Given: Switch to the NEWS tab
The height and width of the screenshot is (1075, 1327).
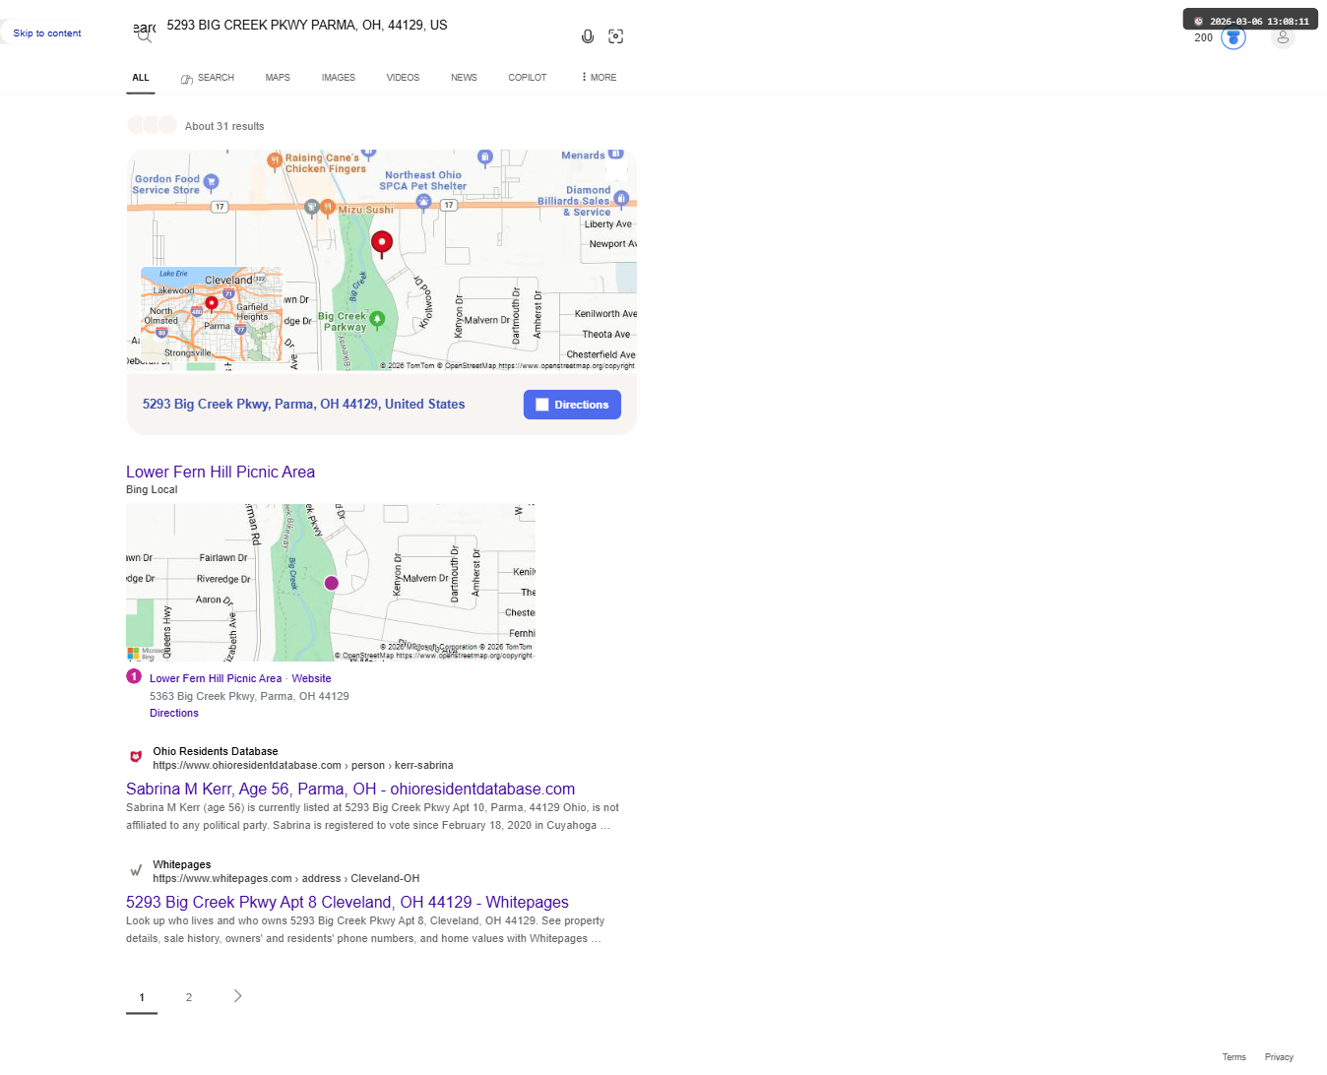Looking at the screenshot, I should pos(464,77).
